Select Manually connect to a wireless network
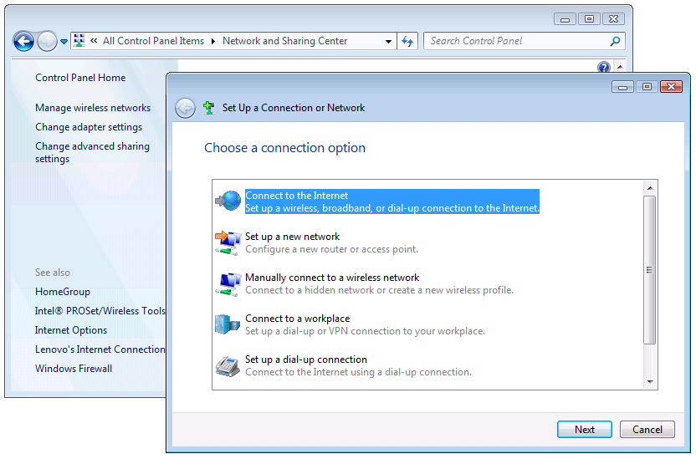The width and height of the screenshot is (696, 459). click(379, 283)
